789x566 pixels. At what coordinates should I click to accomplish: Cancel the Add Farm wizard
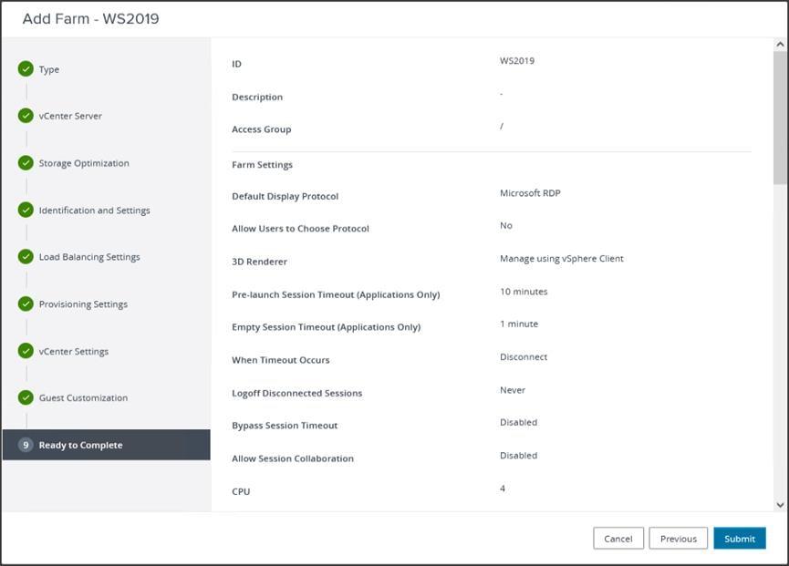[618, 539]
